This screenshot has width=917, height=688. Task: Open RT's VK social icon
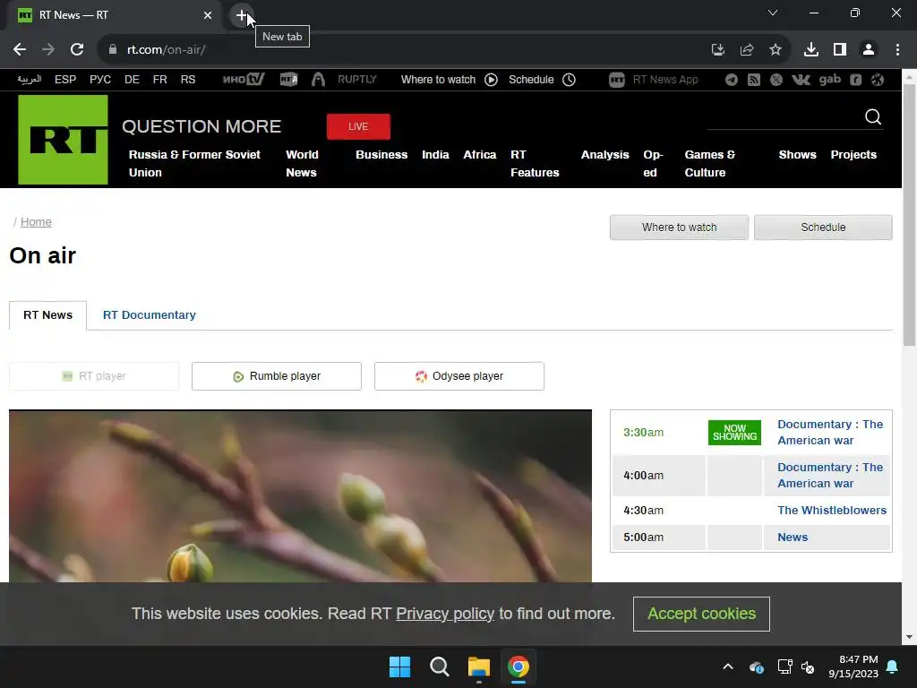pos(801,80)
